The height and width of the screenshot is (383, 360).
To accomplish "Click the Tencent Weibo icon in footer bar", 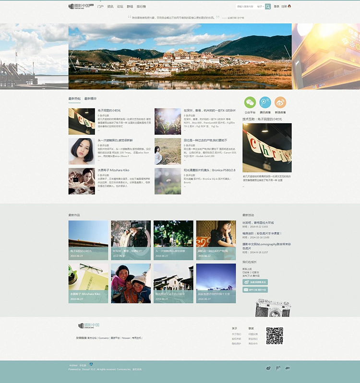I will click(278, 368).
